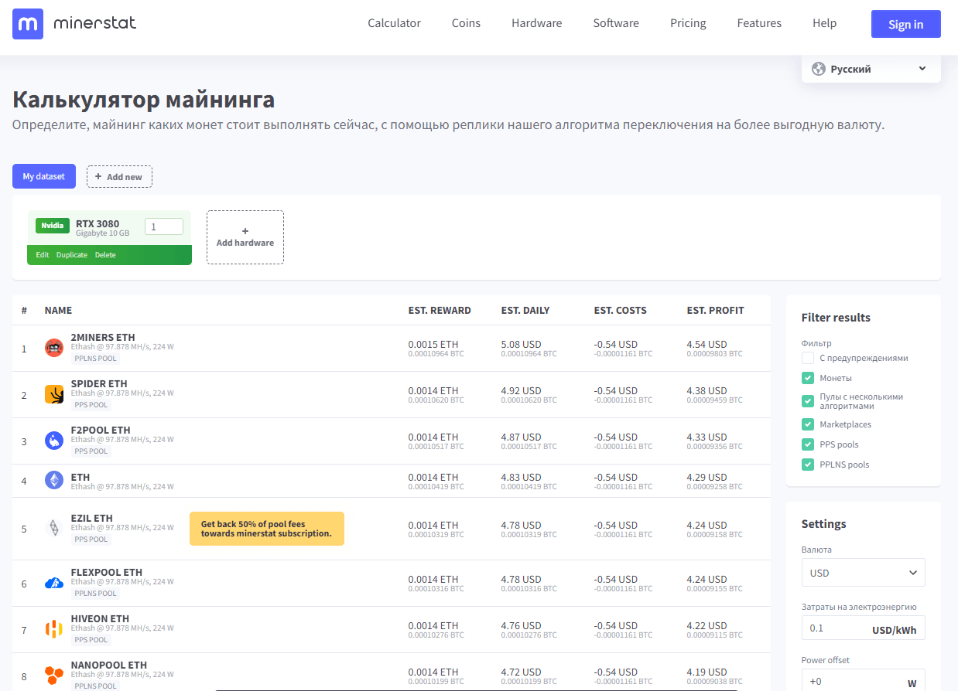Click the electricity cost input field
The height and width of the screenshot is (691, 958).
pyautogui.click(x=864, y=628)
